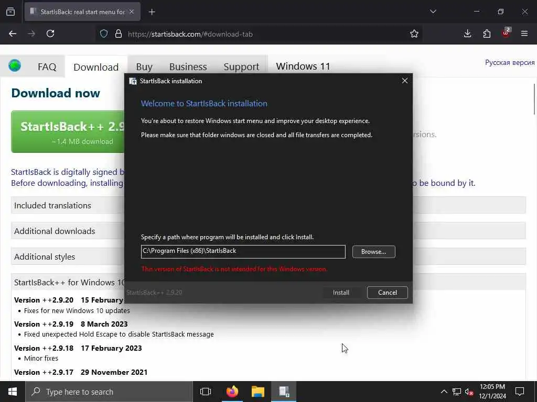Open the notification center icon
Image resolution: width=537 pixels, height=402 pixels.
(x=520, y=392)
